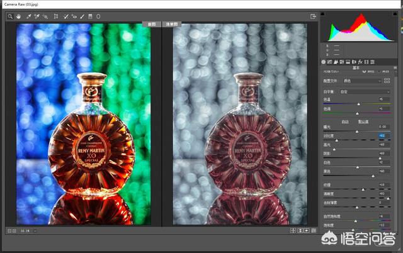Select the 黑白 (Black & White) treatment radio button

[x=380, y=71]
